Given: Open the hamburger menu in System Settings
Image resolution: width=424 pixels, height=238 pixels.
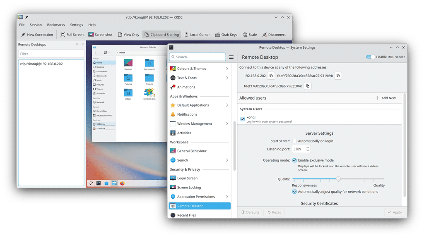Looking at the screenshot, I should coord(231,57).
